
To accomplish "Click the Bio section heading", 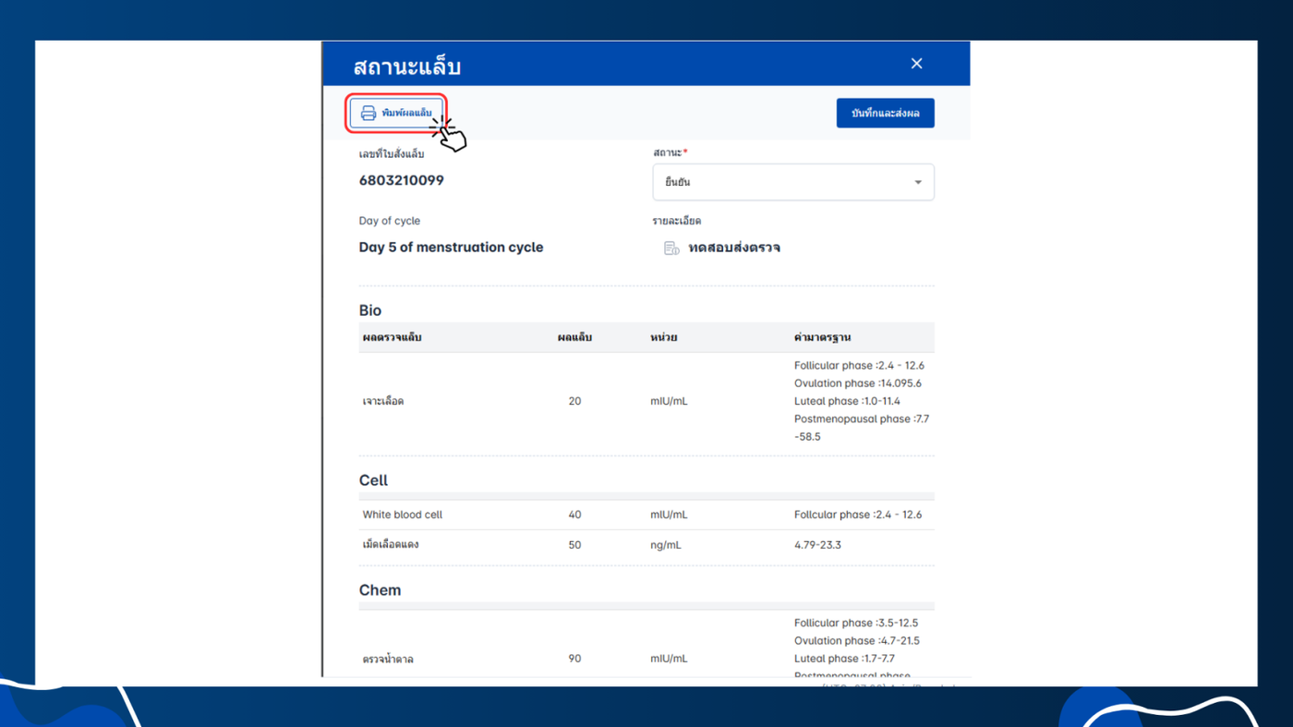I will [370, 310].
